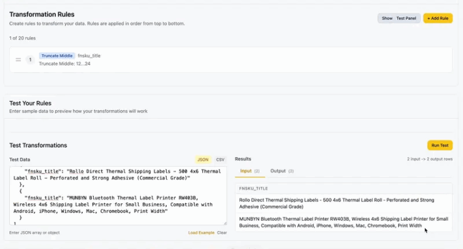Select the MUNBYN Bluetooth Thermal result row
This screenshot has height=249, width=463.
[344, 222]
